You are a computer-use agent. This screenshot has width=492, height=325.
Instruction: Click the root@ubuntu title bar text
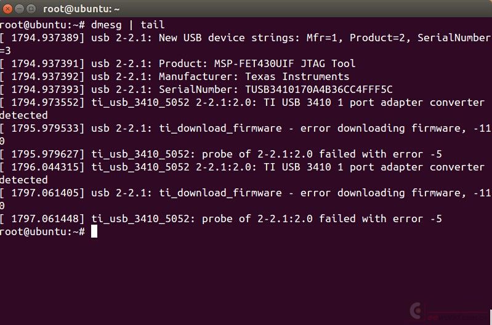click(x=81, y=9)
